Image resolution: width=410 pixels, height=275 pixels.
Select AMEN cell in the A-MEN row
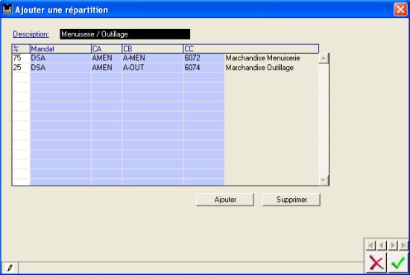[x=107, y=58]
